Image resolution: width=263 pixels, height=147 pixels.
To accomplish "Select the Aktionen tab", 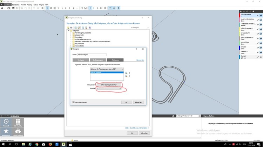I will (115, 60).
